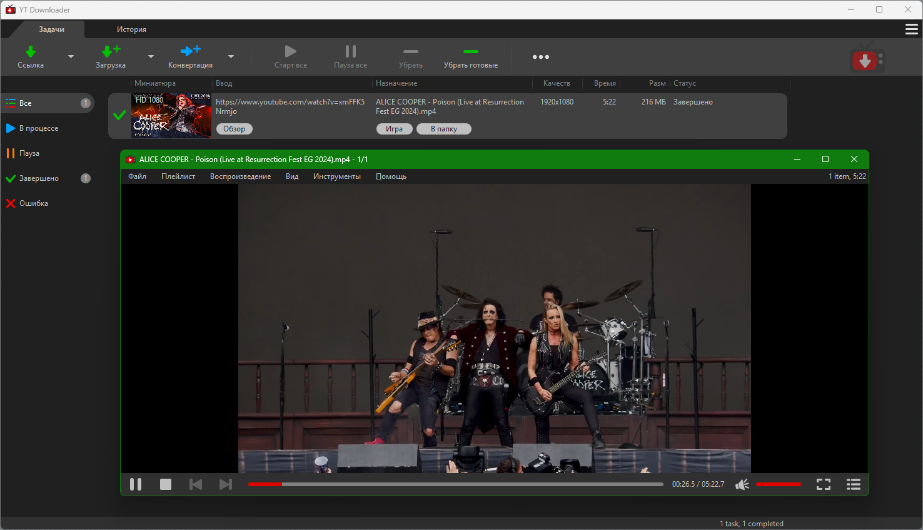Show the player playlist panel

[x=854, y=484]
